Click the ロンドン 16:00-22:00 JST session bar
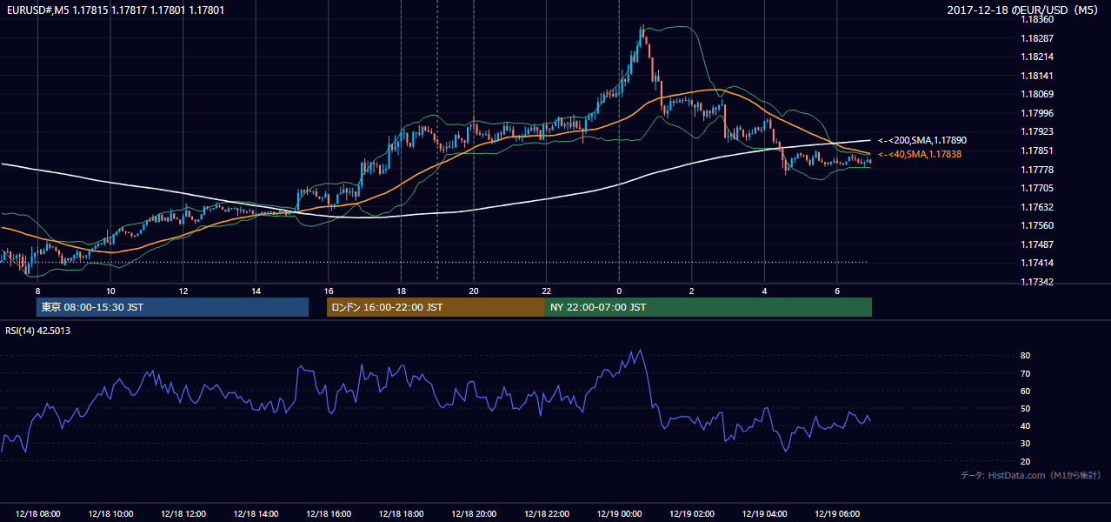The width and height of the screenshot is (1111, 522). (x=436, y=307)
